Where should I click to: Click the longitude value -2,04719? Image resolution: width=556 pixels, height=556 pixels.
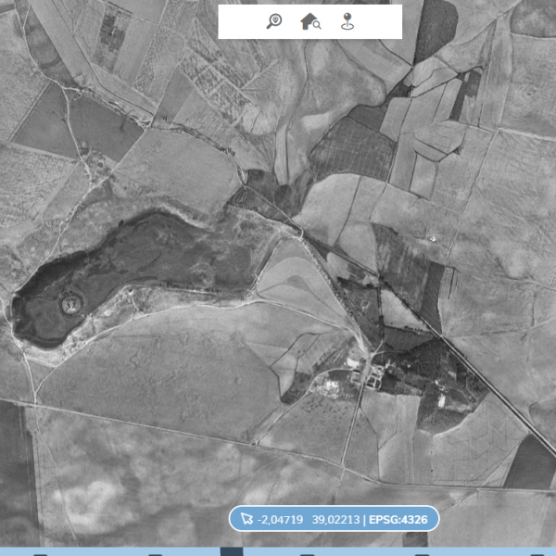pos(280,520)
